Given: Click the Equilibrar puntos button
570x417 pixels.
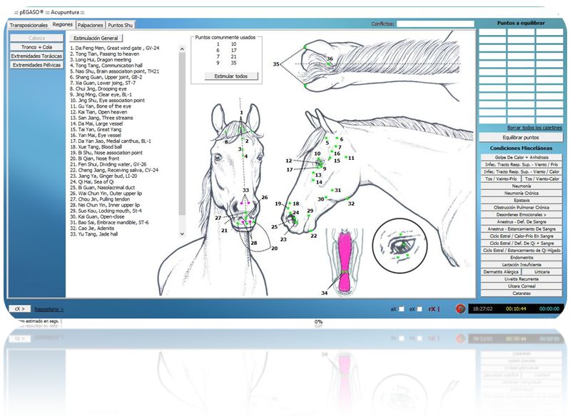Looking at the screenshot, I should click(x=521, y=138).
